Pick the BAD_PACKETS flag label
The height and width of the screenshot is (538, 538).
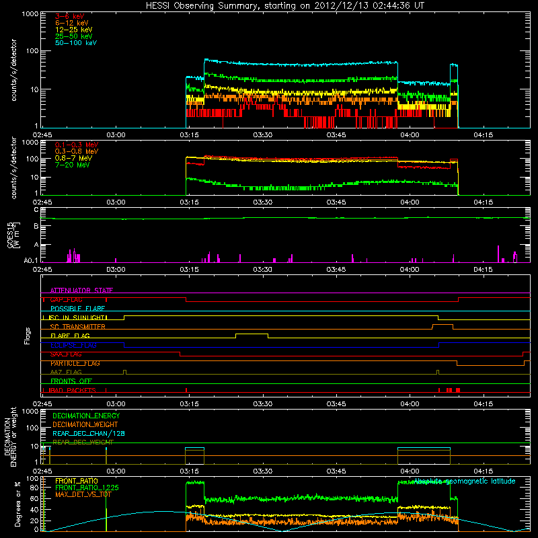click(73, 391)
